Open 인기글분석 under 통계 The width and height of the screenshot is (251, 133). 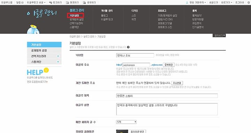[x=198, y=27]
